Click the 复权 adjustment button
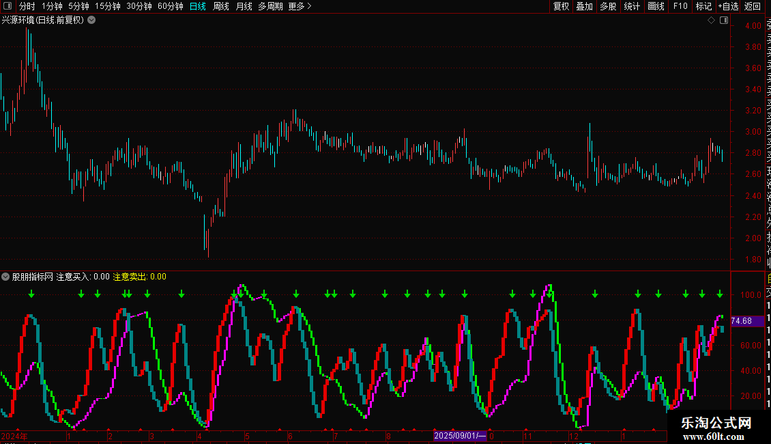This screenshot has height=444, width=771. click(561, 6)
